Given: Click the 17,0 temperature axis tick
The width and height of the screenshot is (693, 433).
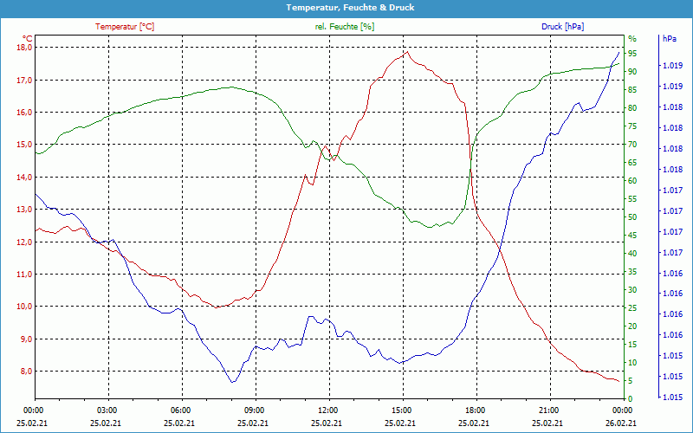Looking at the screenshot, I should (x=25, y=80).
